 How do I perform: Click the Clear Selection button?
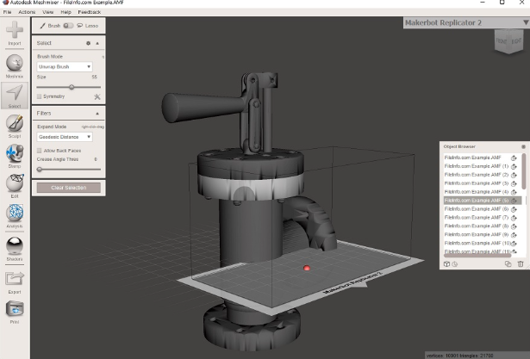(x=69, y=188)
